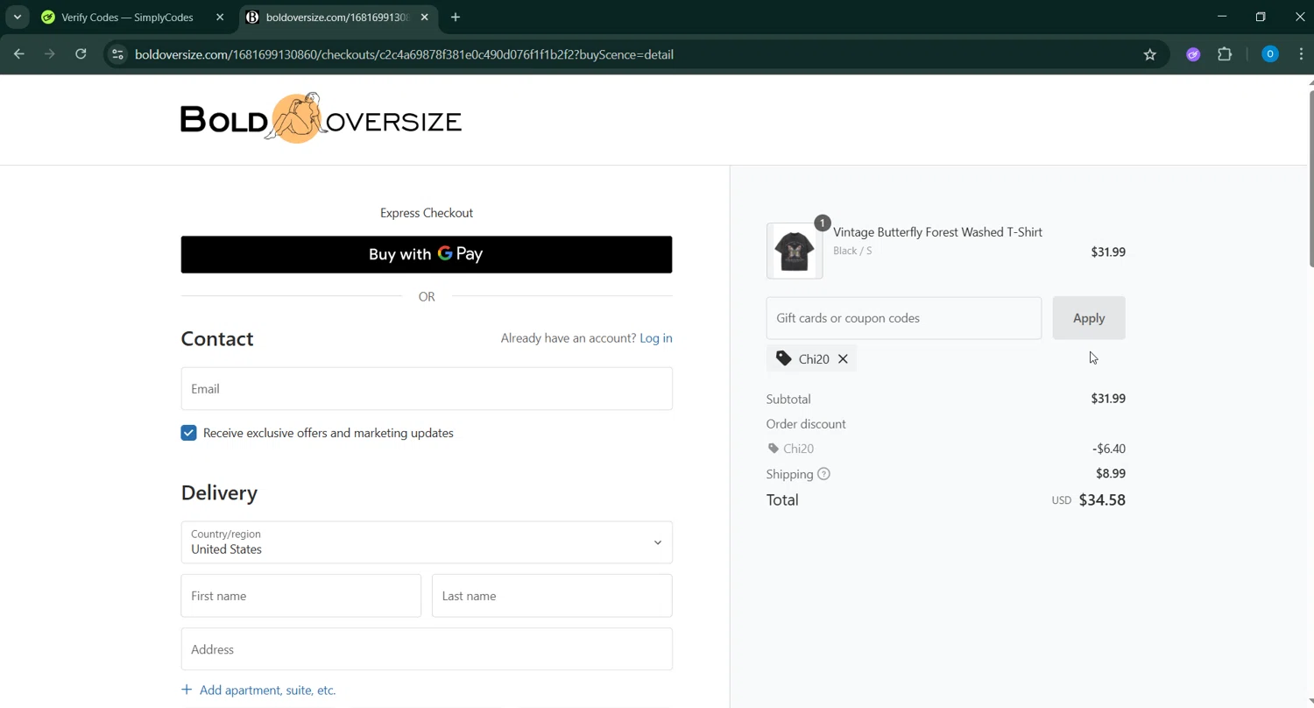Click the Vintage Butterfly T-Shirt thumbnail
The image size is (1314, 708).
tap(795, 251)
